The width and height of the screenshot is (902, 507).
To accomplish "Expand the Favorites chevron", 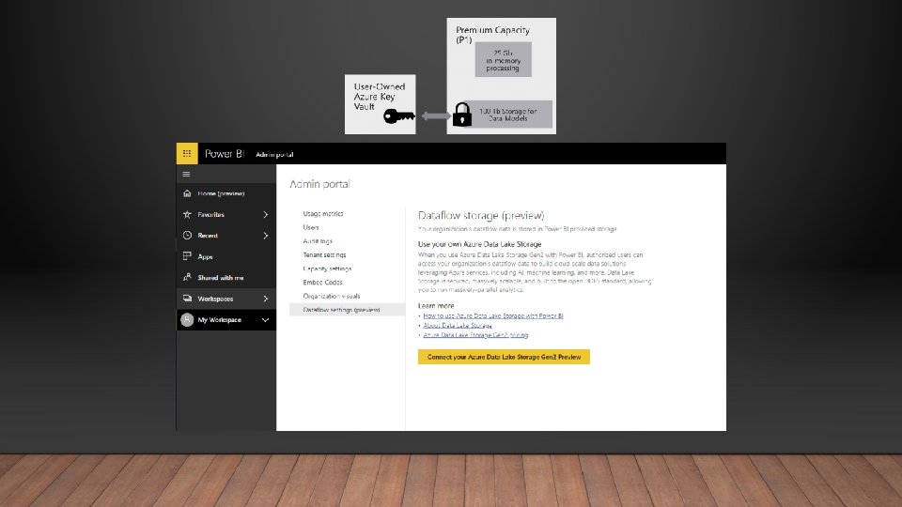I will (x=265, y=214).
